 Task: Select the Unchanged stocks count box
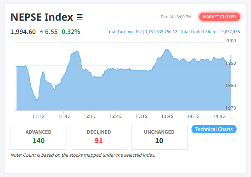159,137
